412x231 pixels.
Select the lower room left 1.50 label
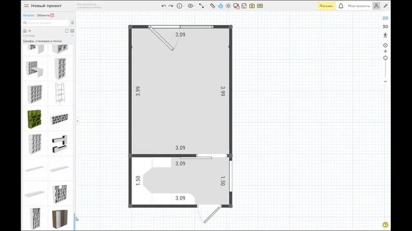[138, 181]
